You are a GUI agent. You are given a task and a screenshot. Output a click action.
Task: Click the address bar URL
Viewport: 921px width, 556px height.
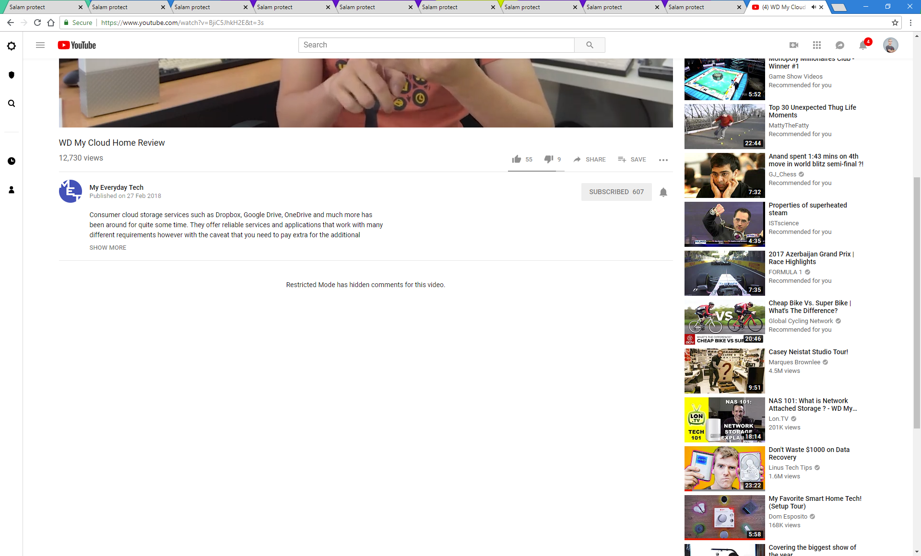coord(182,23)
